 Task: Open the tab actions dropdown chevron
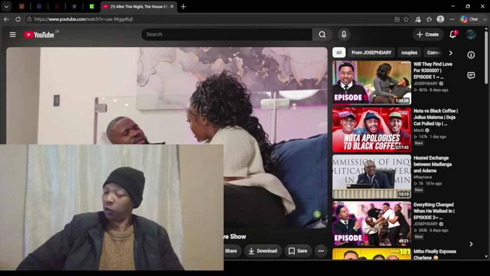[7, 7]
